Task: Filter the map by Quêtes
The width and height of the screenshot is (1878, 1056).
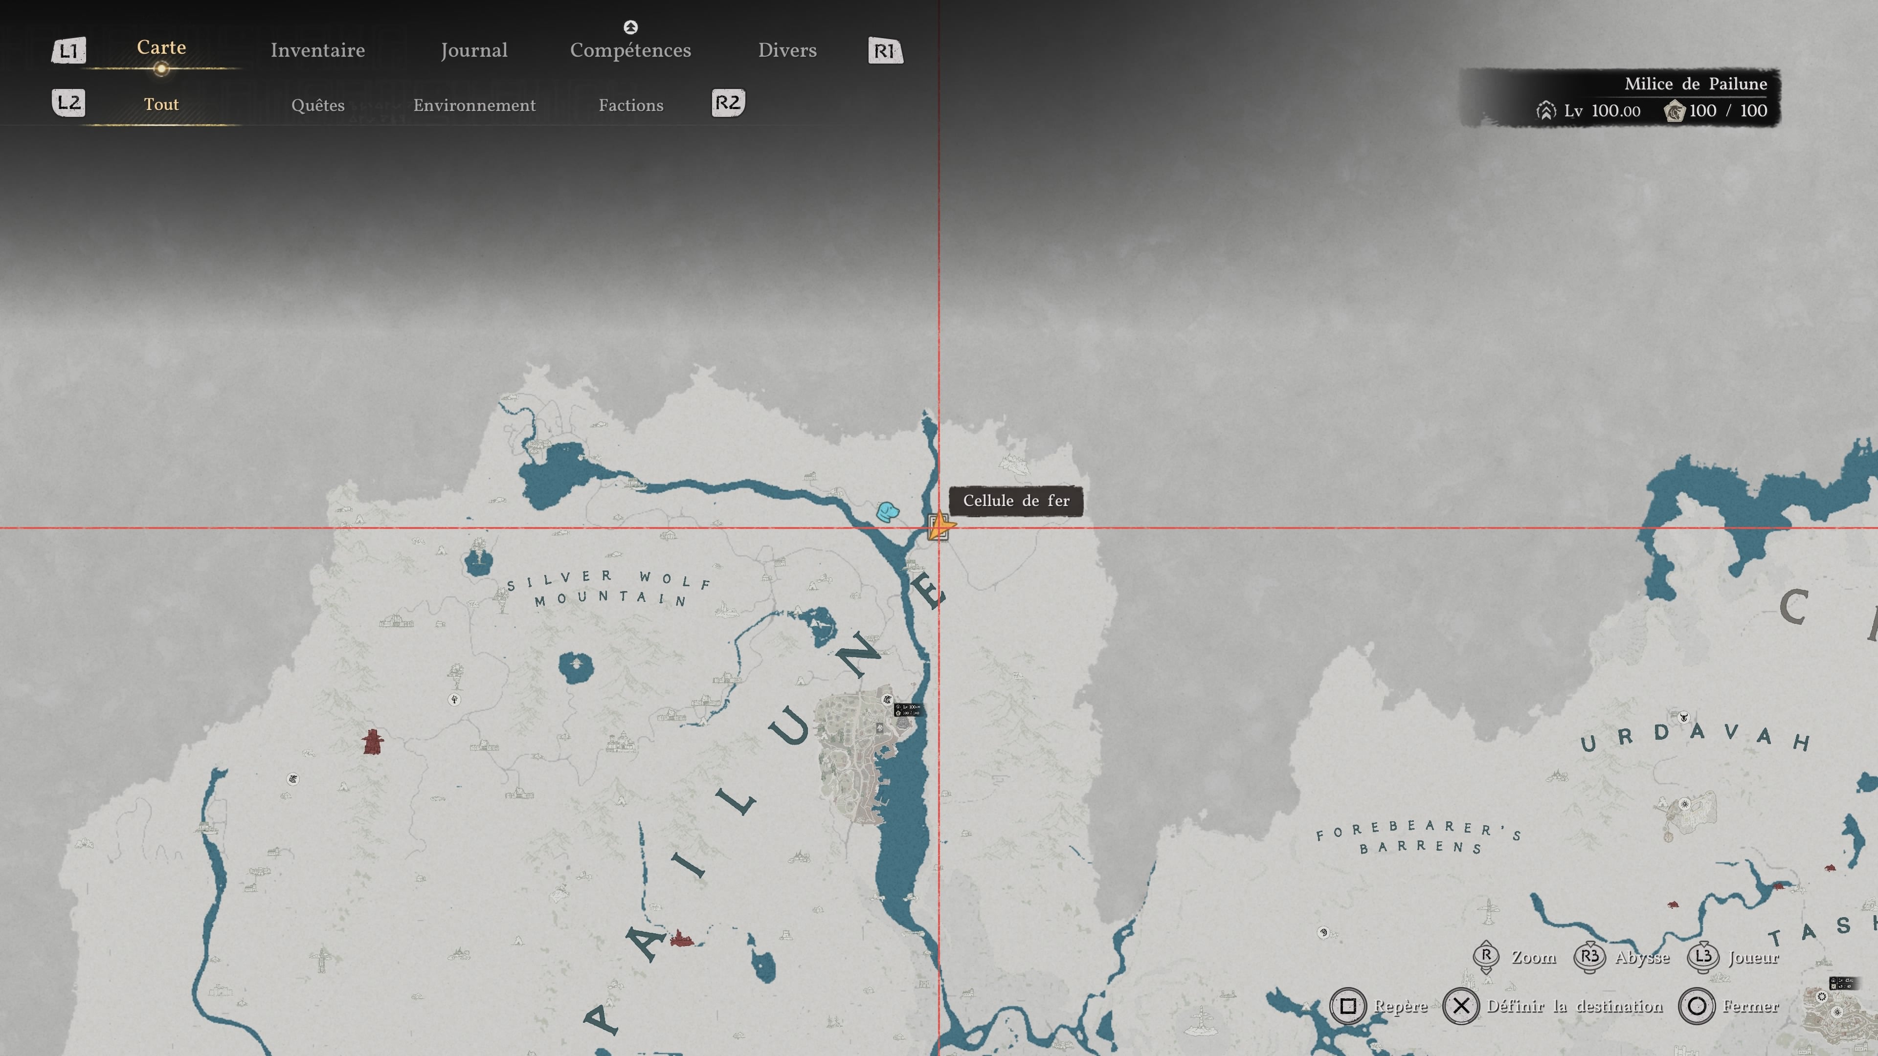Action: pyautogui.click(x=318, y=105)
